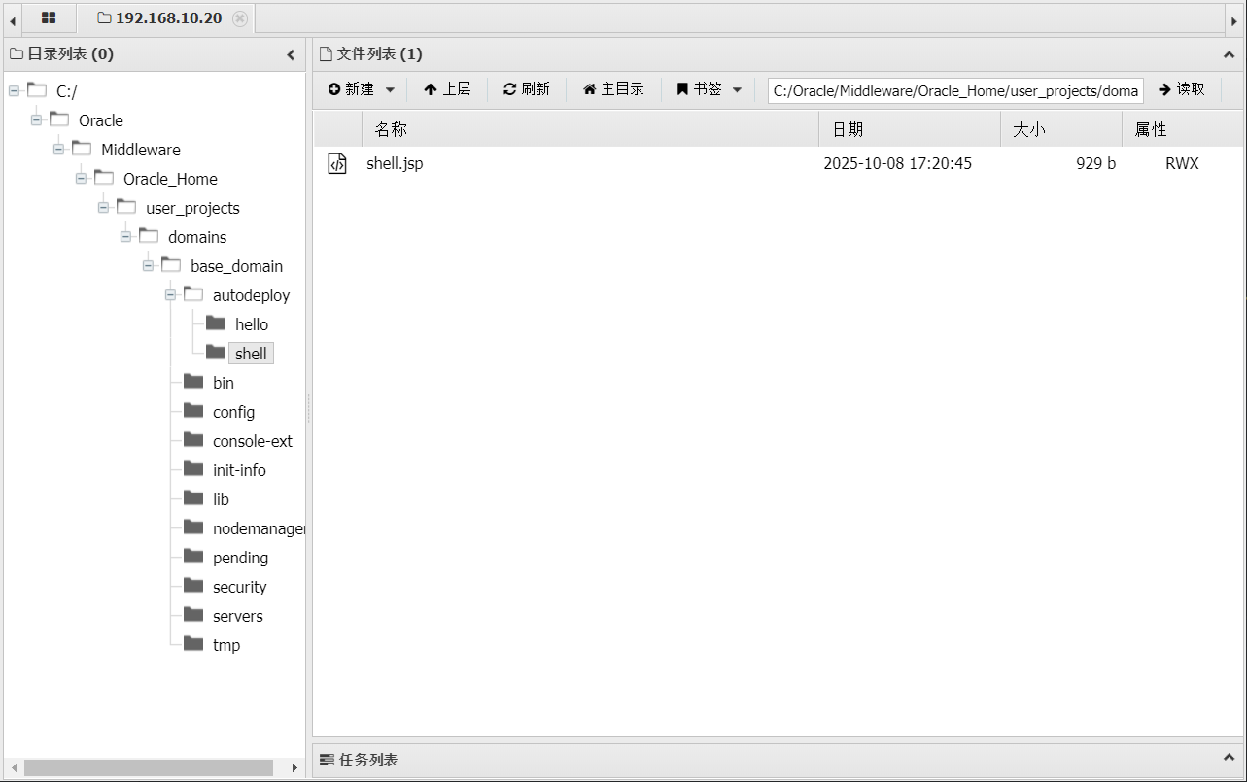Sort files by date (日期) column
Image resolution: width=1247 pixels, height=782 pixels.
click(909, 129)
